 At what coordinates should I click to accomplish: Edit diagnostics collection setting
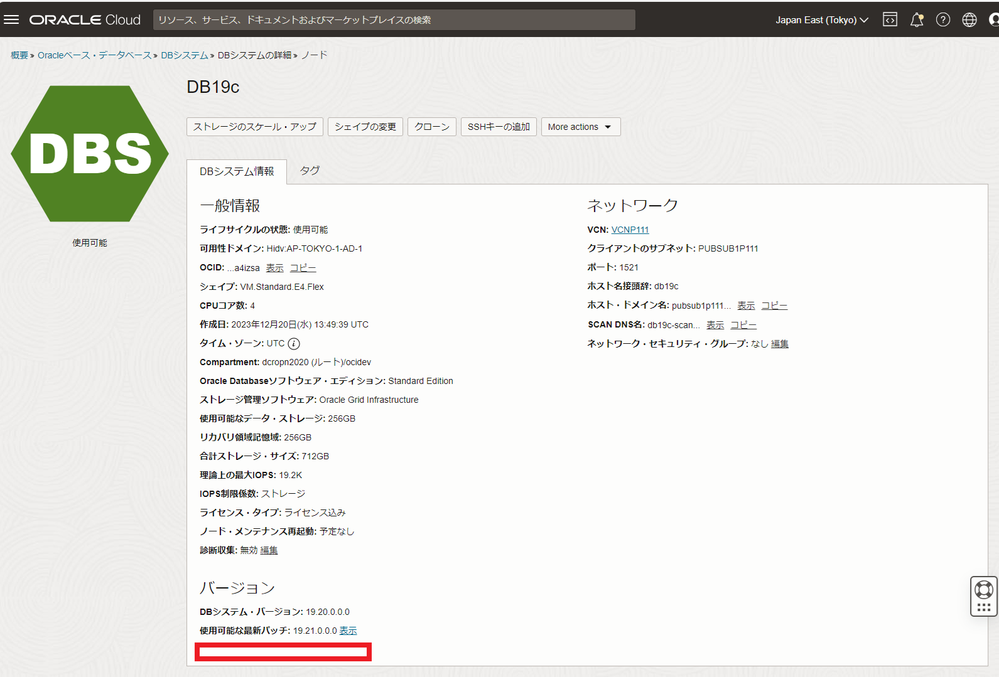click(269, 550)
